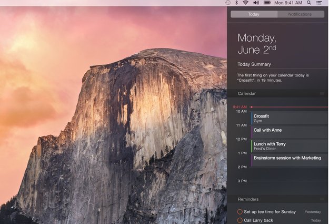Open the Wi-Fi status menu

pos(245,3)
